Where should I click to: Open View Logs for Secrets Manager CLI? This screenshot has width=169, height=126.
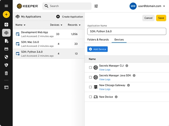105,70
